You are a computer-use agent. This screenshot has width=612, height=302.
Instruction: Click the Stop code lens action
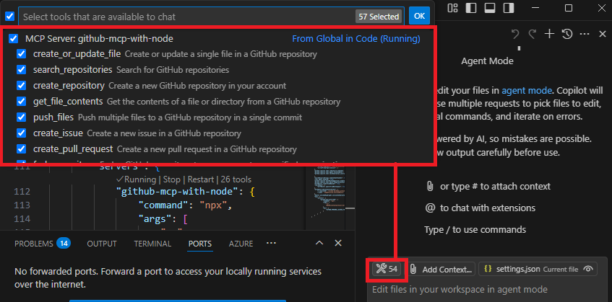(x=171, y=179)
